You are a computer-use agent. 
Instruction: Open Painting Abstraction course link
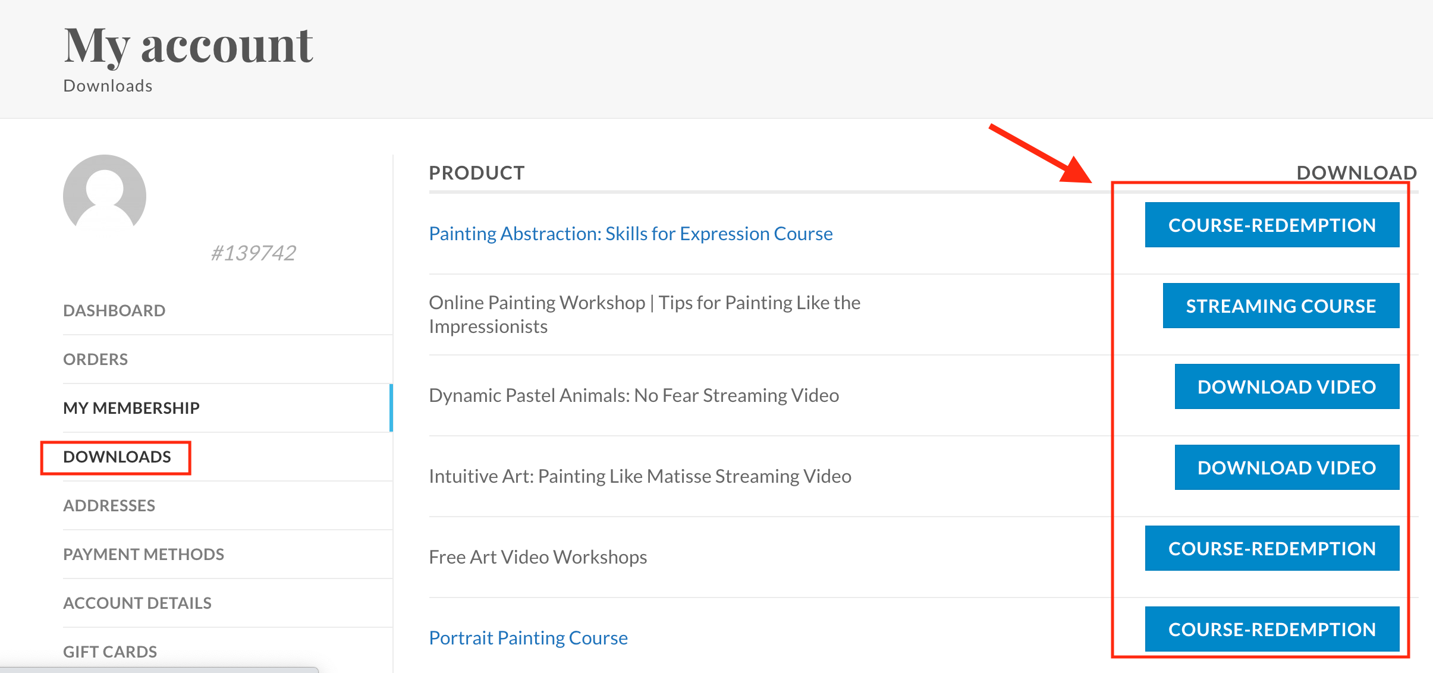coord(630,234)
